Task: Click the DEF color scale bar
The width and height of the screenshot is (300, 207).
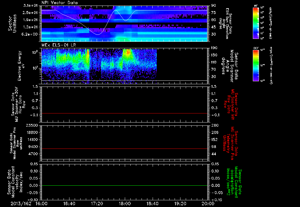Action: click(256, 65)
